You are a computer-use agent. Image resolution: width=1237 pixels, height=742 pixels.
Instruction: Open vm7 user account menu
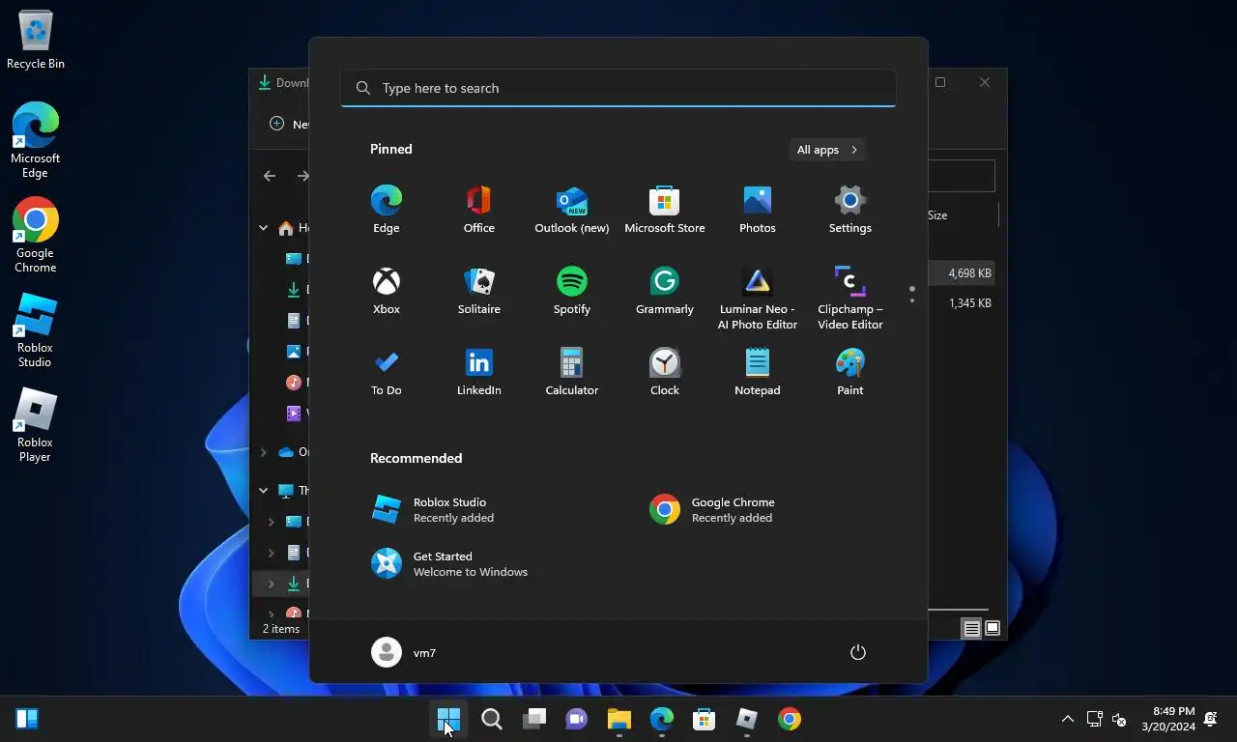pyautogui.click(x=404, y=652)
